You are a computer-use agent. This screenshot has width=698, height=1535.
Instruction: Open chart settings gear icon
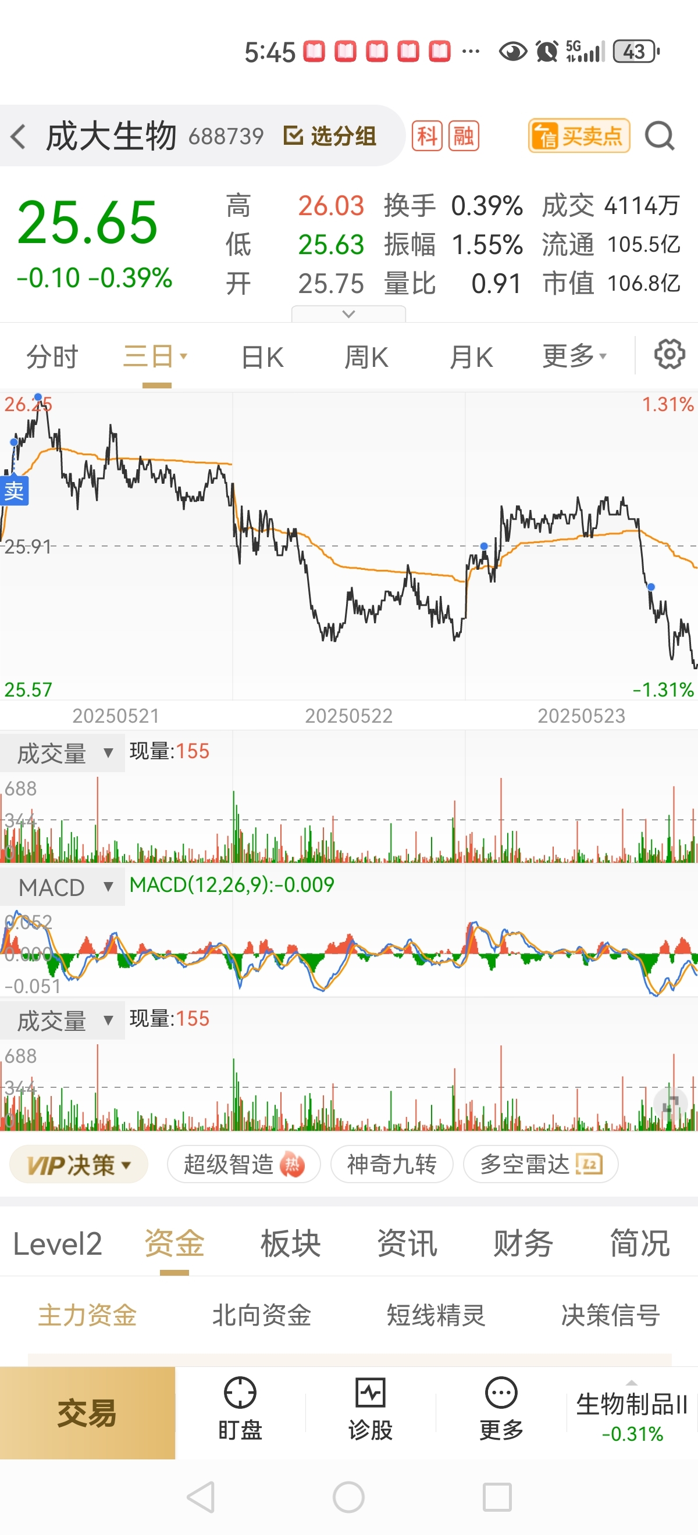669,355
